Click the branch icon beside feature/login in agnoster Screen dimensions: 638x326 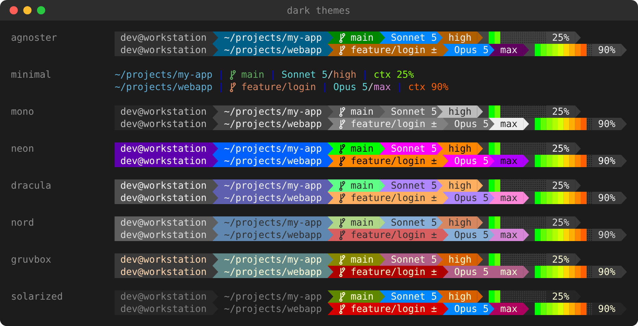(x=342, y=50)
